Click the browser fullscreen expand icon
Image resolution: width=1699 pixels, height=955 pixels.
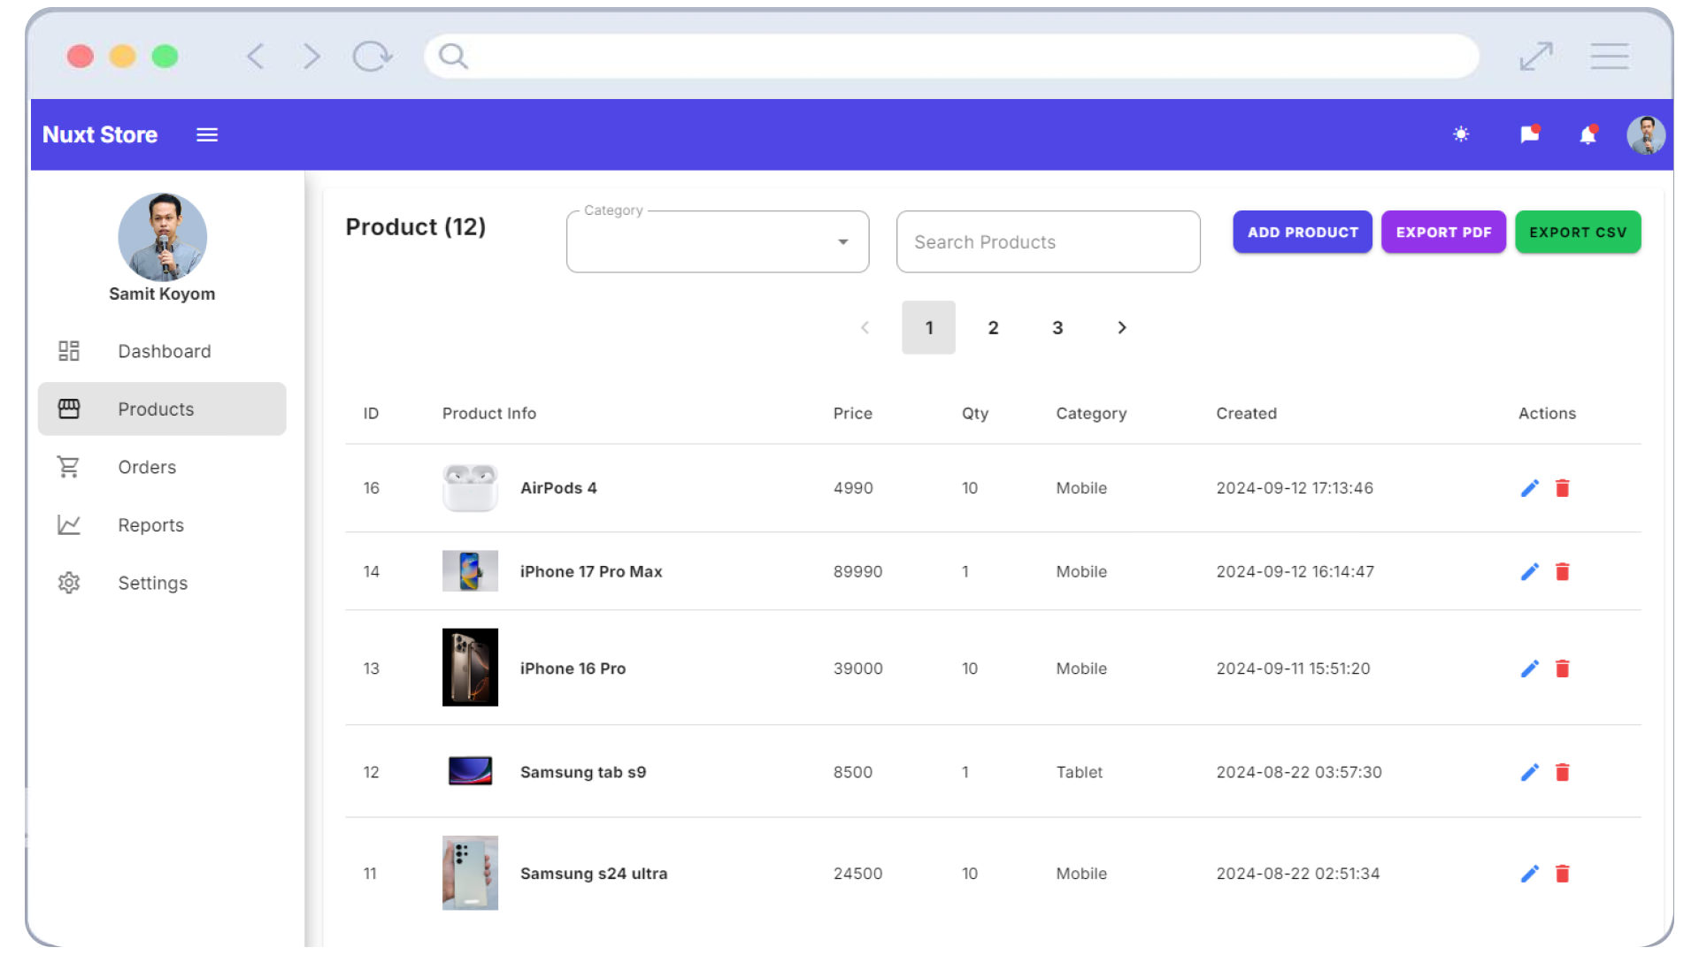(x=1536, y=57)
